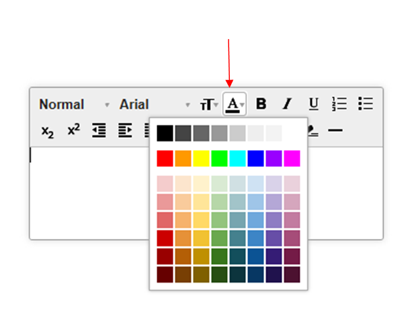This screenshot has width=414, height=317.
Task: Toggle italic text style
Action: point(287,104)
